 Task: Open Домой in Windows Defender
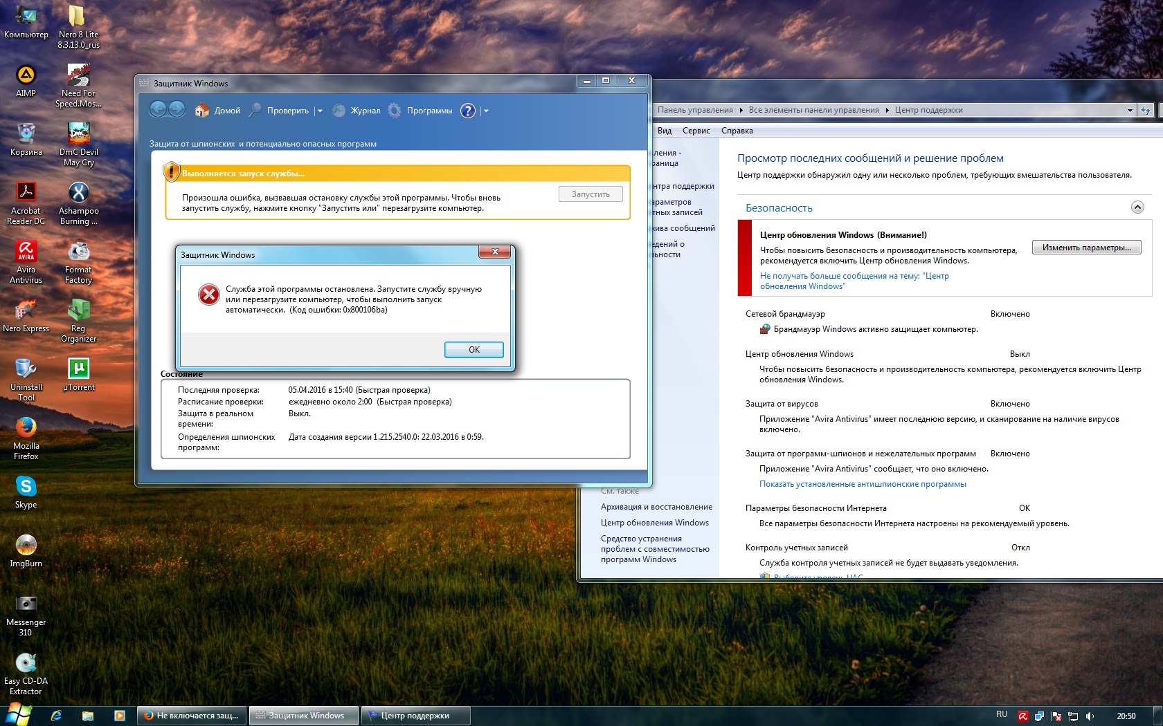point(217,111)
